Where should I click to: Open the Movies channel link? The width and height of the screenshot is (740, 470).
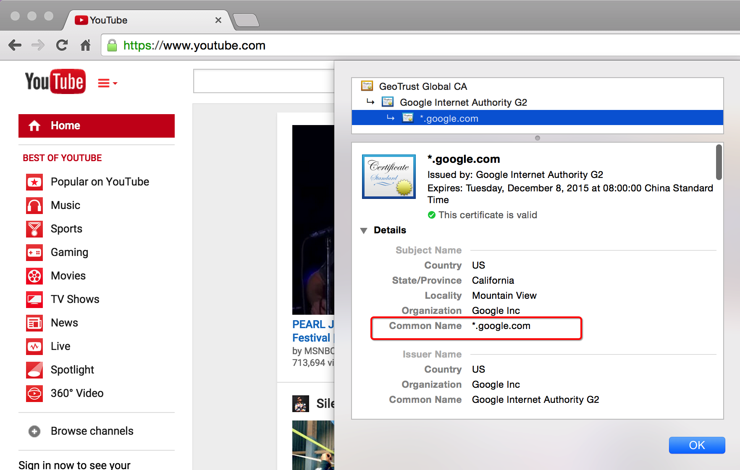[68, 276]
